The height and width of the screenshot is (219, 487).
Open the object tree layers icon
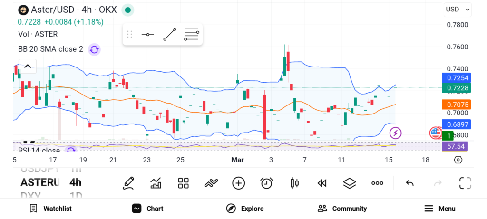[x=350, y=183]
